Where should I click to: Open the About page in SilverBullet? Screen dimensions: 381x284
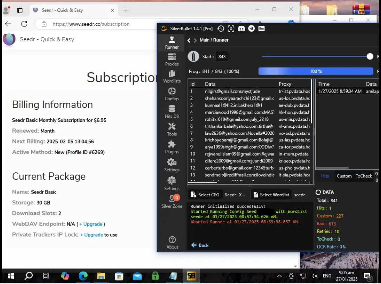click(x=172, y=243)
